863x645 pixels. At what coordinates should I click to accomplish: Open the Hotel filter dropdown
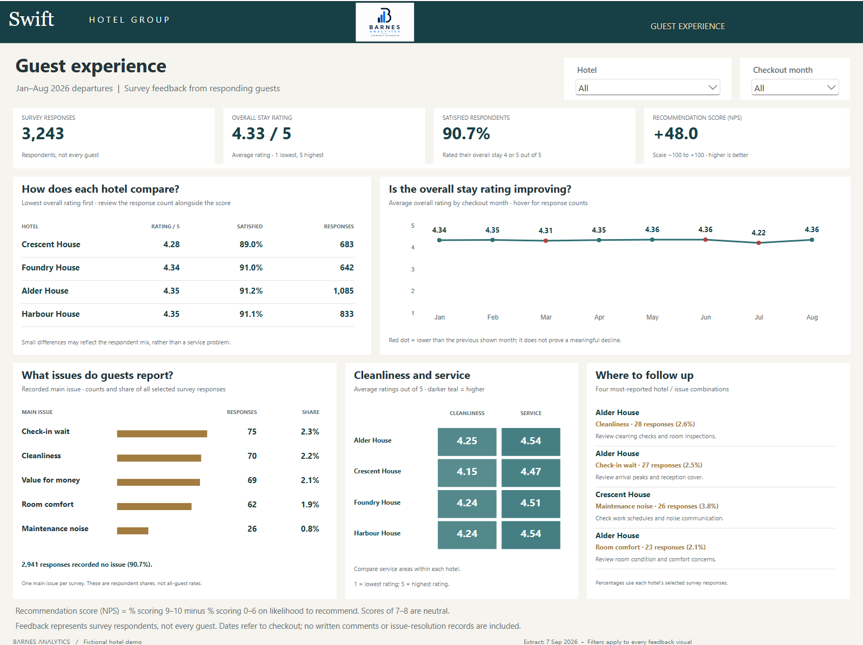tap(647, 87)
